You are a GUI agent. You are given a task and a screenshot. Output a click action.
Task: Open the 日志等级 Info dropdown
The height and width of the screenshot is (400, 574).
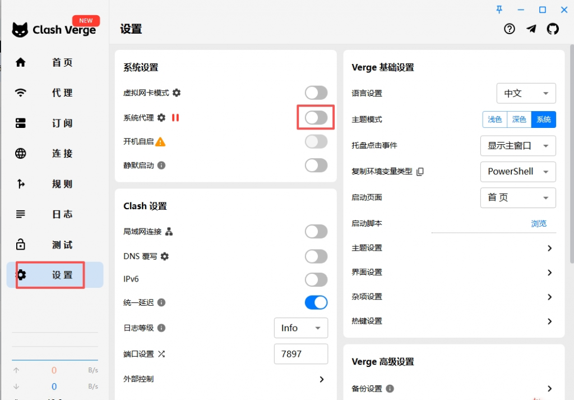coord(300,328)
